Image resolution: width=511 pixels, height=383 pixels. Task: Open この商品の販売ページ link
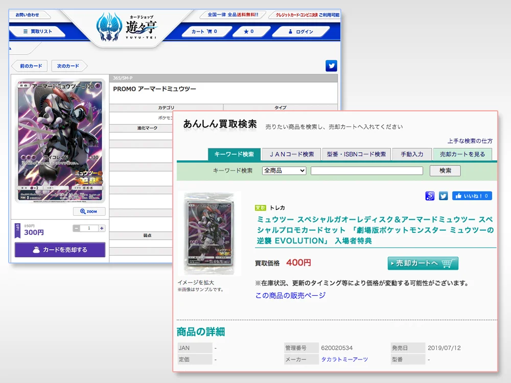[290, 295]
